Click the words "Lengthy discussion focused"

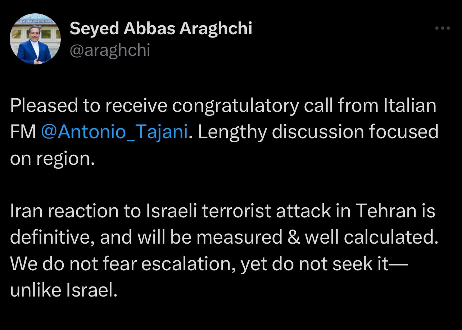click(318, 132)
